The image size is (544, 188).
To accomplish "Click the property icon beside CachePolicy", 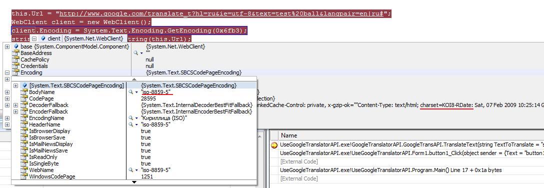I will (x=15, y=59).
